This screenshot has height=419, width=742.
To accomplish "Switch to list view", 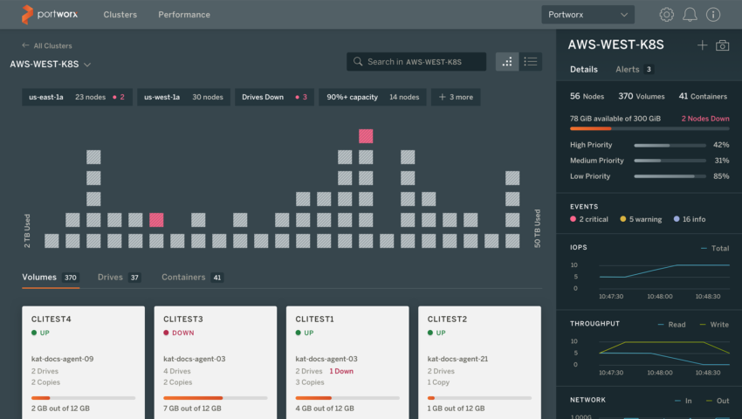I will [530, 62].
